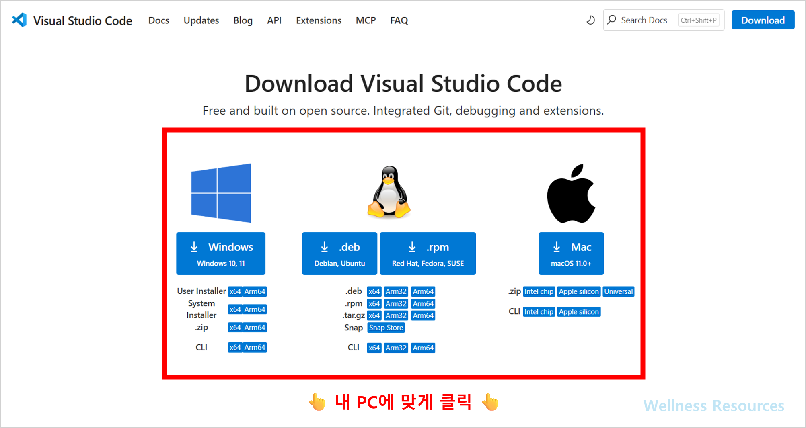The image size is (806, 428).
Task: Select Linux .deb Arm64 download
Action: (x=423, y=291)
